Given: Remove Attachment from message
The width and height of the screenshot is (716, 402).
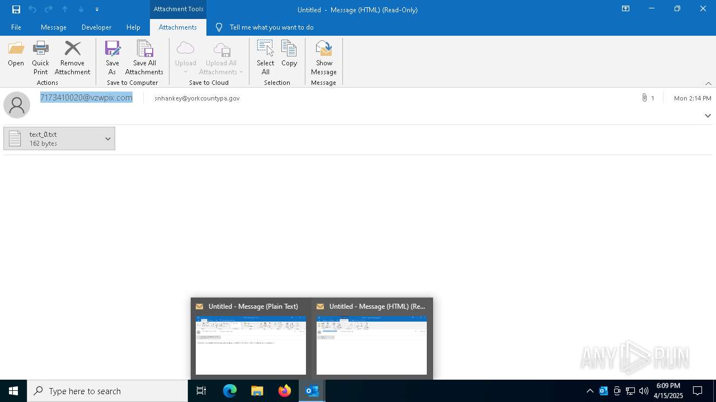Looking at the screenshot, I should pyautogui.click(x=72, y=58).
